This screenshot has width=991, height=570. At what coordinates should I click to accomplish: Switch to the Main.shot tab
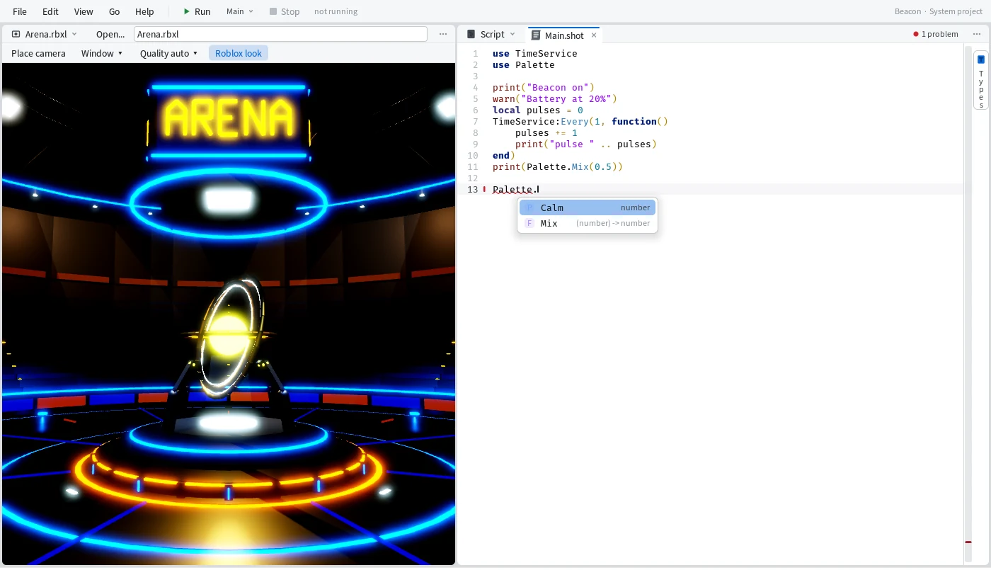564,35
